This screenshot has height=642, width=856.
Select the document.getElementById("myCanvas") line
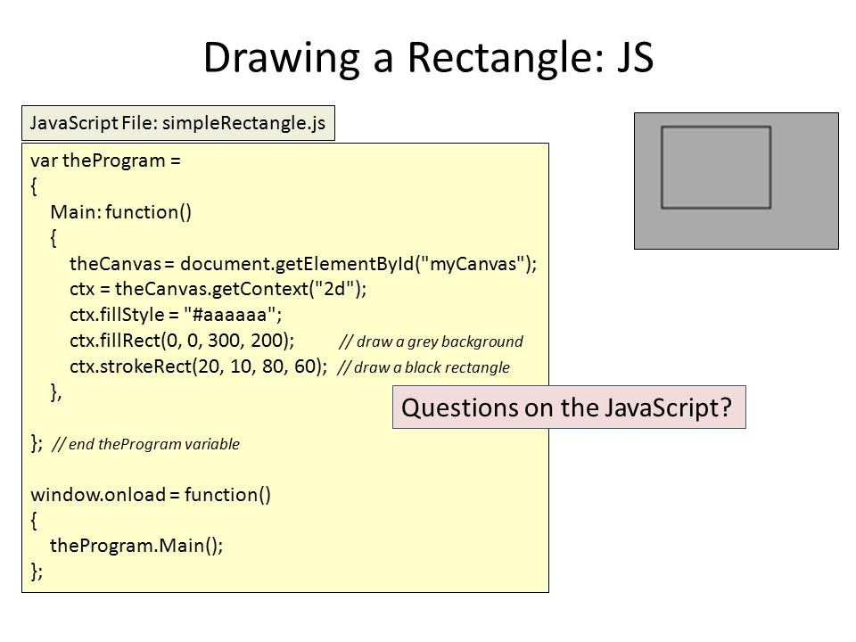tap(303, 264)
